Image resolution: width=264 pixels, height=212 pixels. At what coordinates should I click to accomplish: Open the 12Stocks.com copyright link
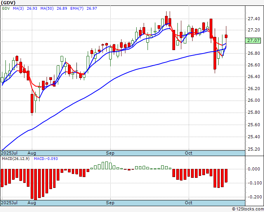[248, 209]
